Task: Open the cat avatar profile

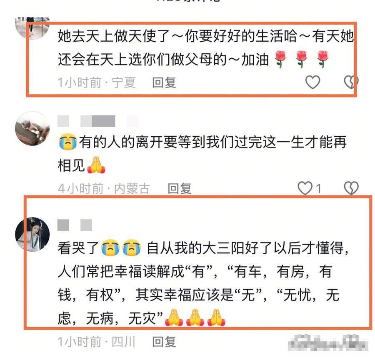Action: coord(32,129)
